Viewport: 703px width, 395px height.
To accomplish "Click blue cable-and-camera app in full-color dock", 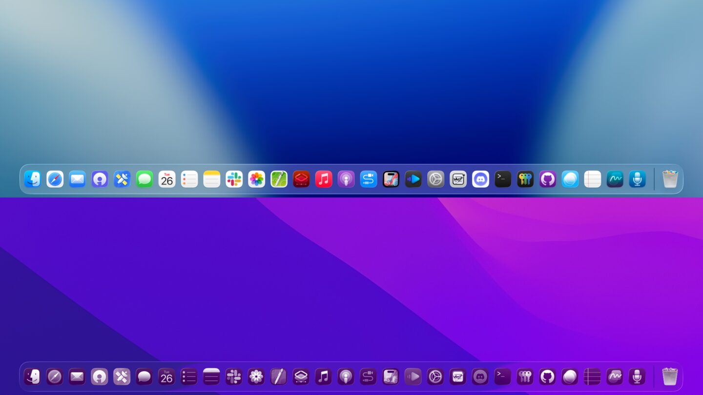I will pos(369,179).
